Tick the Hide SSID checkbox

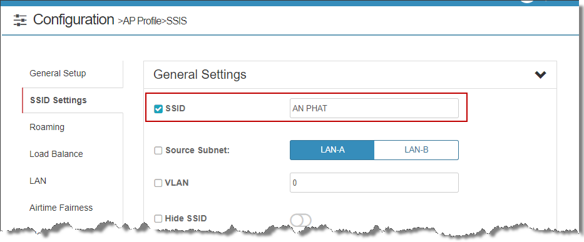158,218
